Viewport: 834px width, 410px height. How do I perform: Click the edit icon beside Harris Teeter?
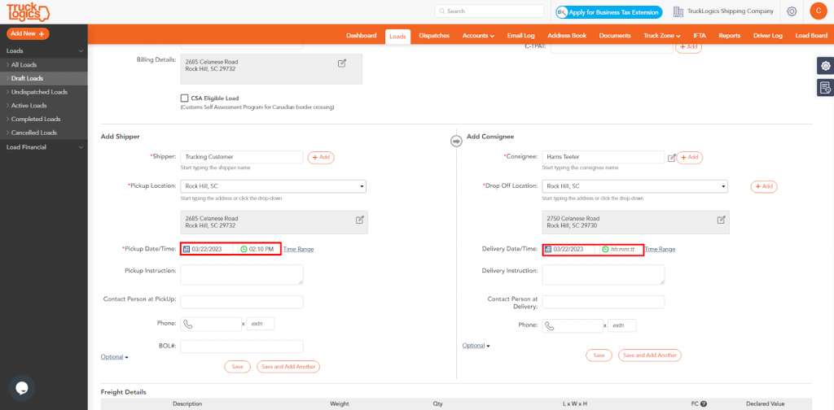pyautogui.click(x=671, y=158)
